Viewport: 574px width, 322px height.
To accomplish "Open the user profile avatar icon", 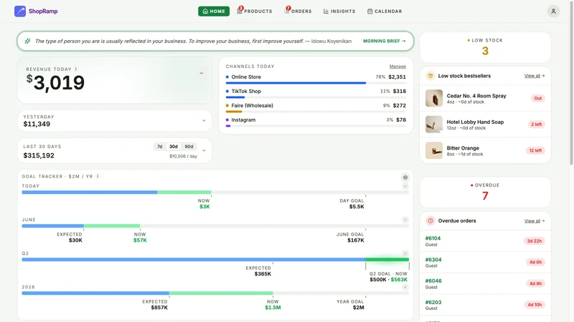I will (553, 11).
